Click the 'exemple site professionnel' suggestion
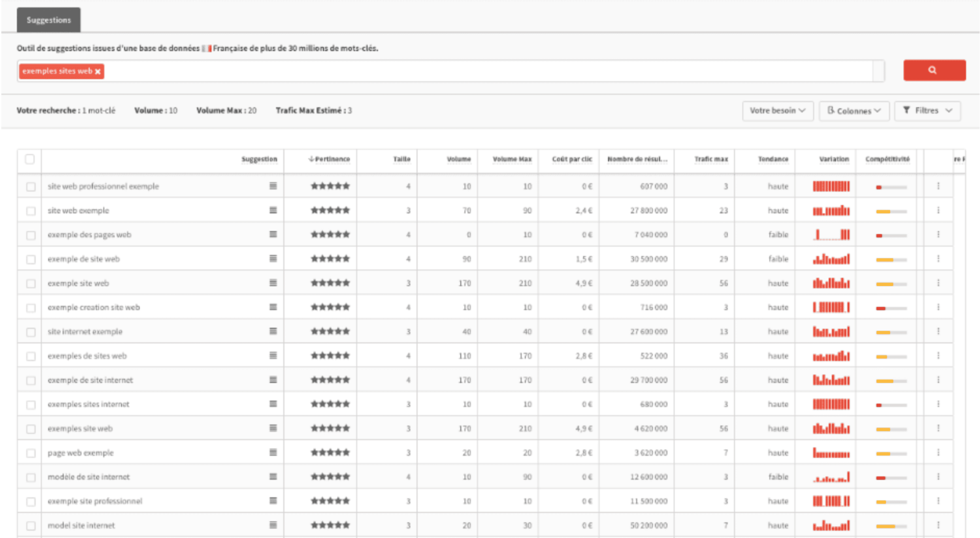Image resolution: width=980 pixels, height=538 pixels. click(x=95, y=501)
